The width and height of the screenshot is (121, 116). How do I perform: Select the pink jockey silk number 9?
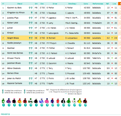coord(47,101)
